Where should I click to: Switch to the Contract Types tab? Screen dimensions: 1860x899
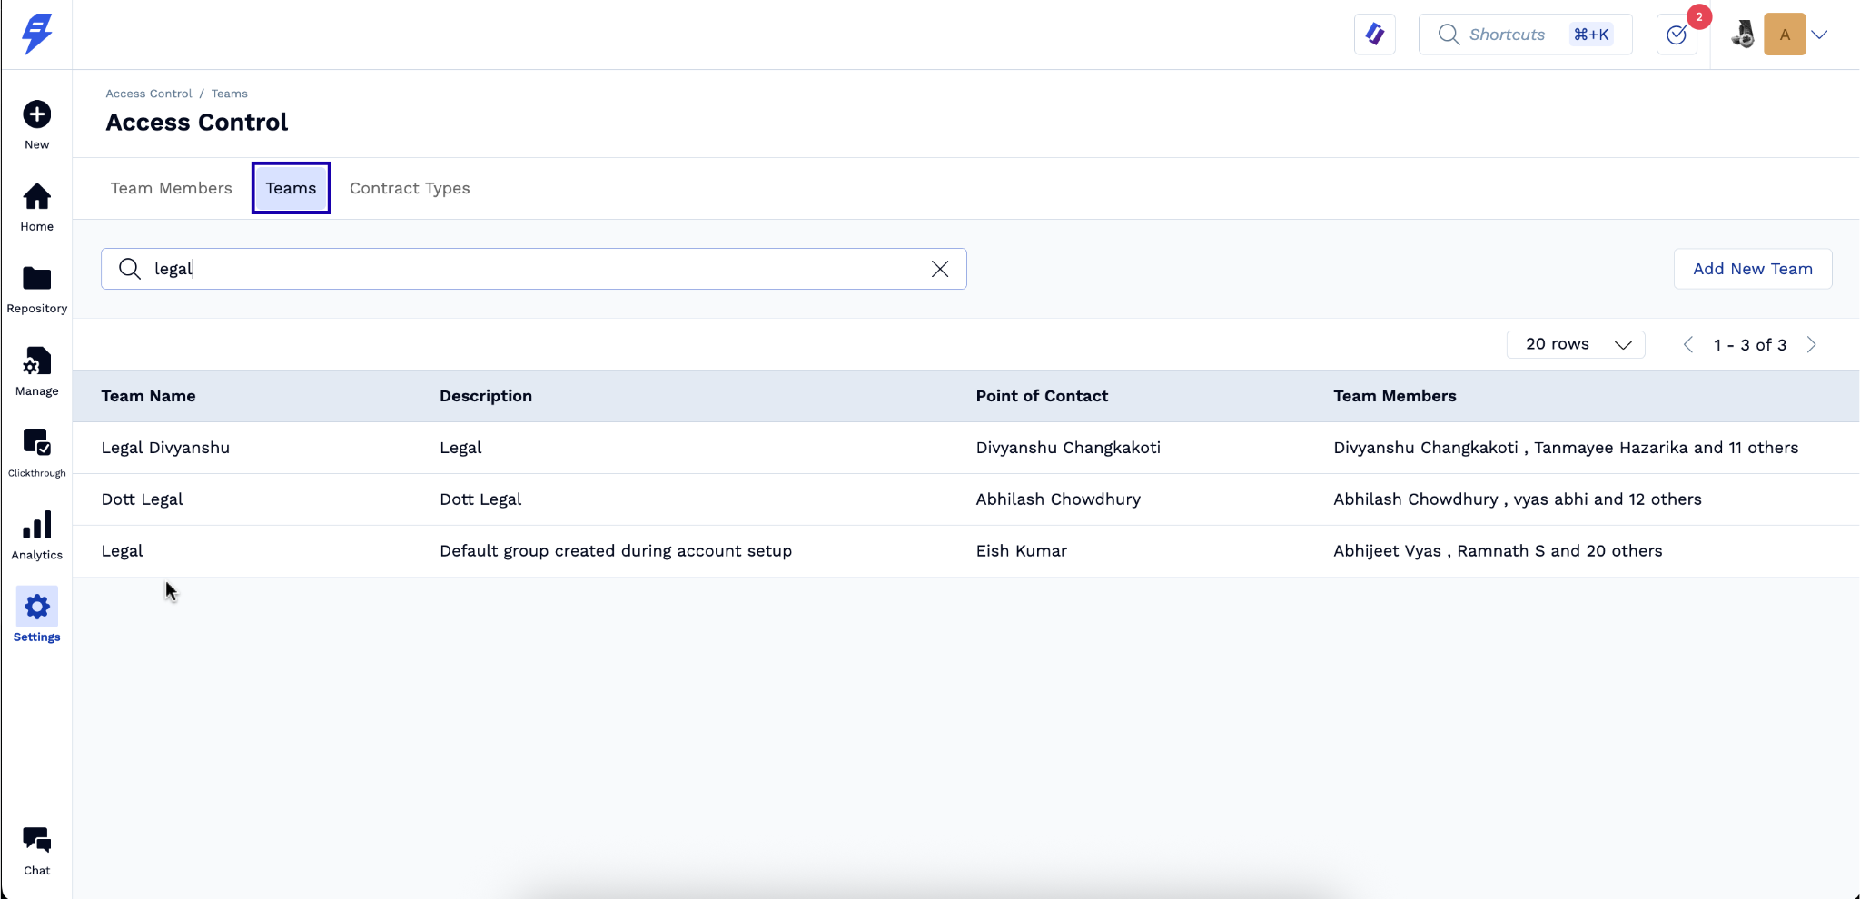(410, 188)
